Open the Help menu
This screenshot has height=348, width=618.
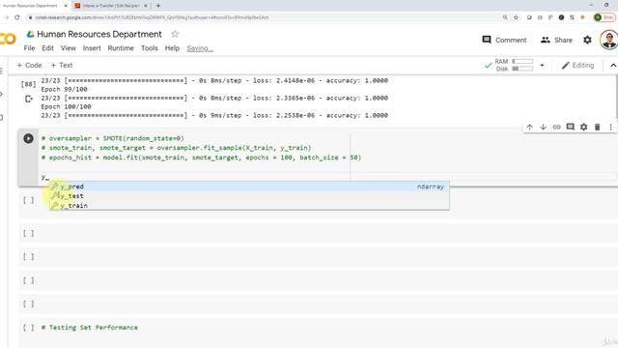(x=172, y=48)
